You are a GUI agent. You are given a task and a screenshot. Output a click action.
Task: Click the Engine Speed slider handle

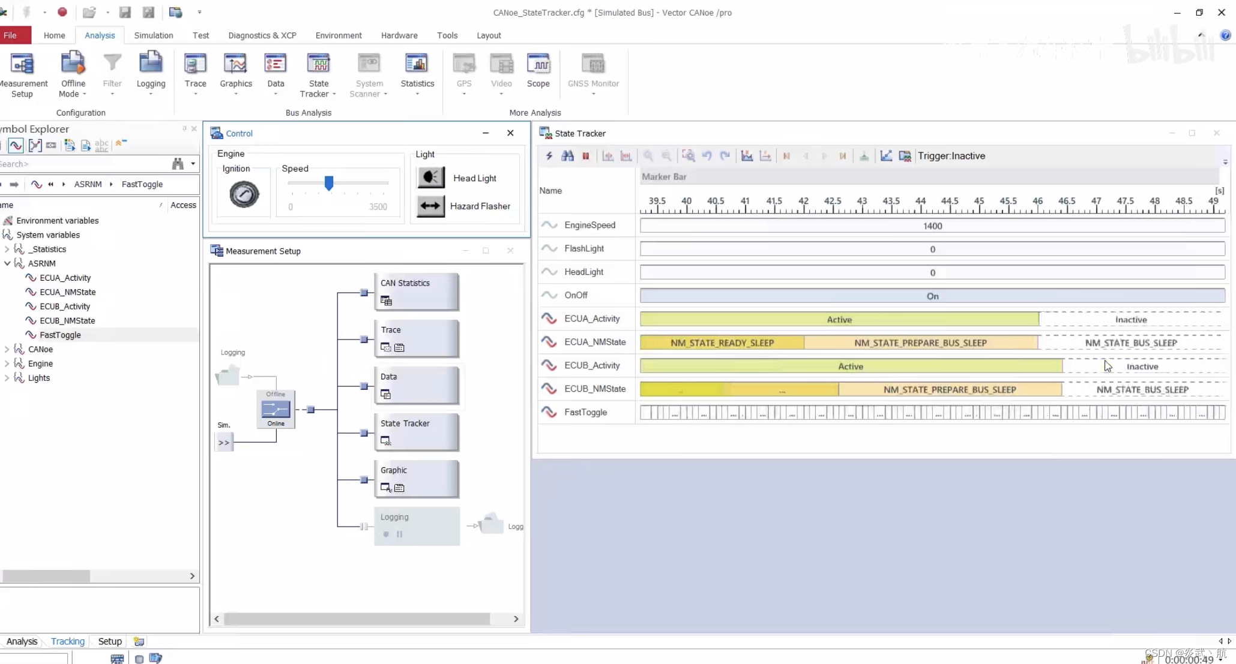click(x=329, y=183)
